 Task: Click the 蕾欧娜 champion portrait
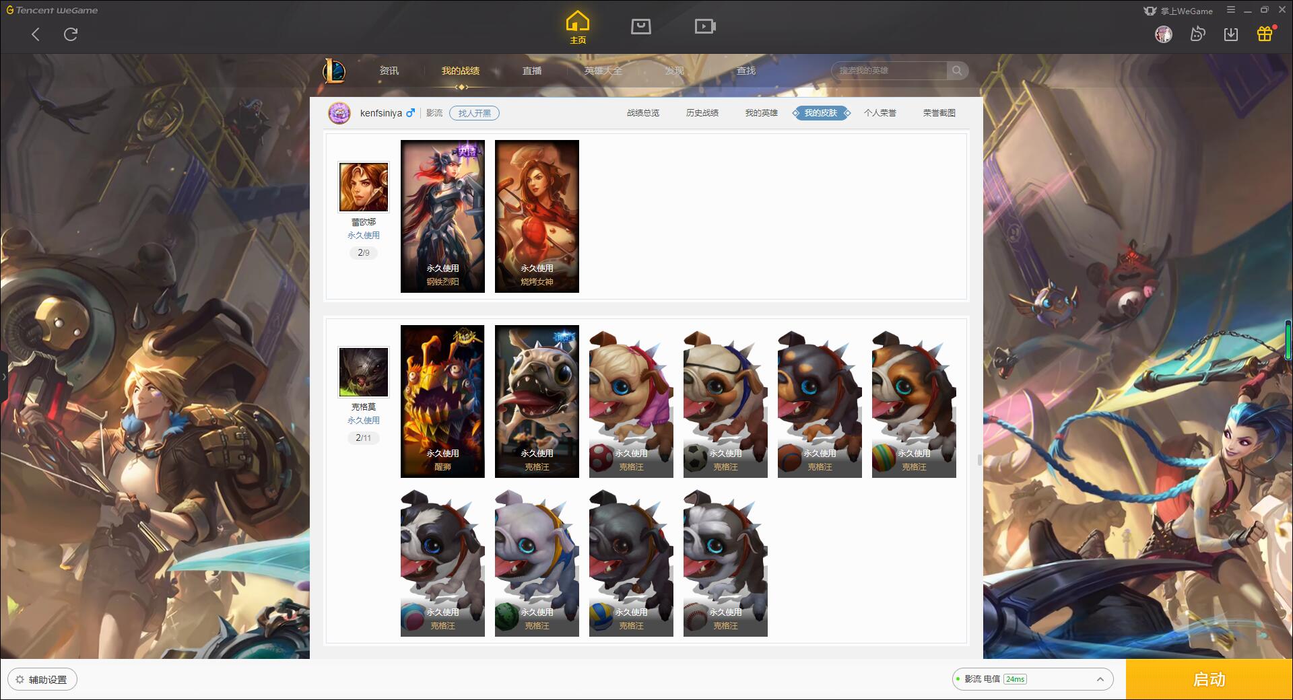click(364, 187)
